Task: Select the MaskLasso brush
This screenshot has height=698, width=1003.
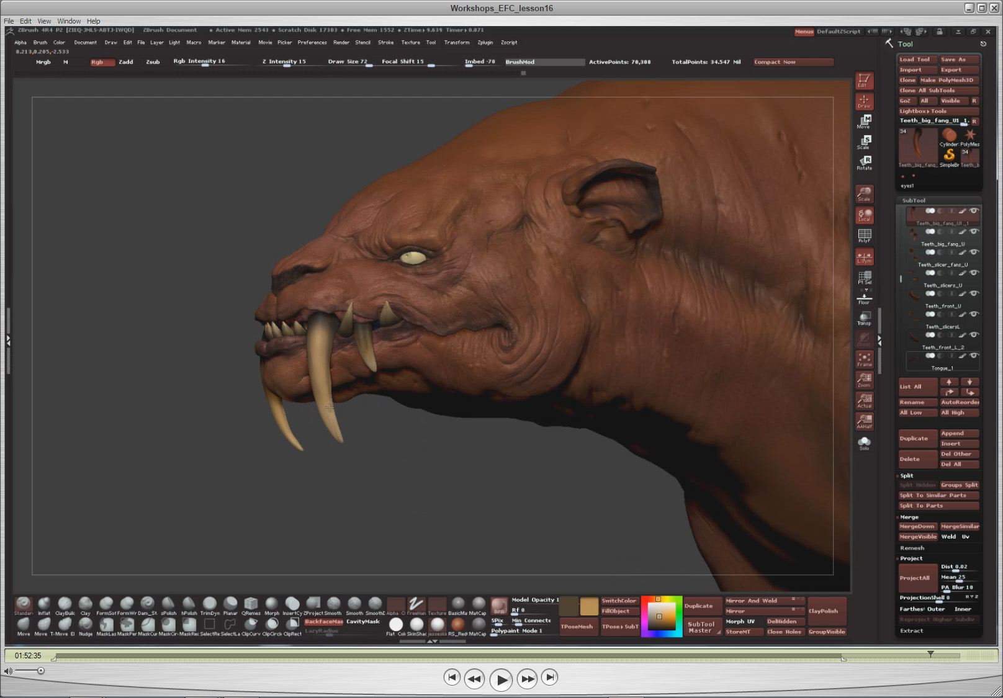Action: [x=106, y=625]
